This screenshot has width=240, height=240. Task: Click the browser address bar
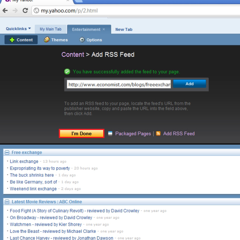tap(136, 10)
